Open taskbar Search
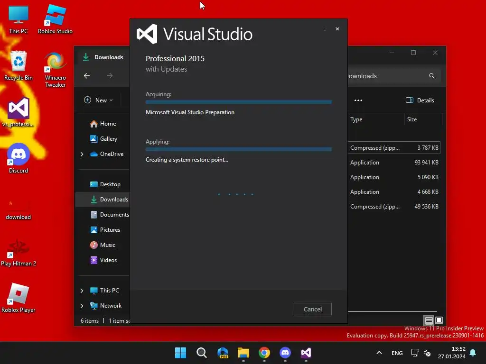Viewport: 486px width, 364px height. pyautogui.click(x=201, y=353)
